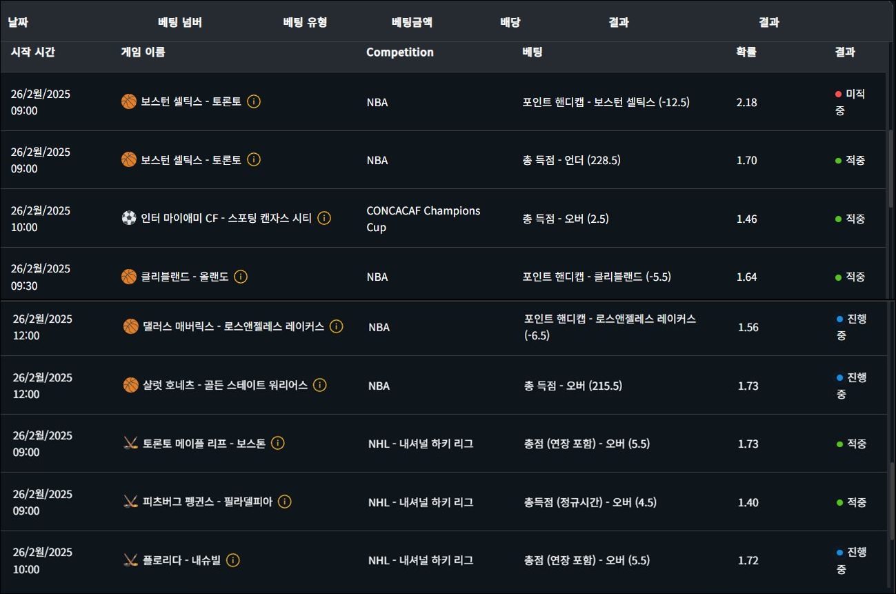Click the 베팅 넘버 column header

click(x=180, y=22)
